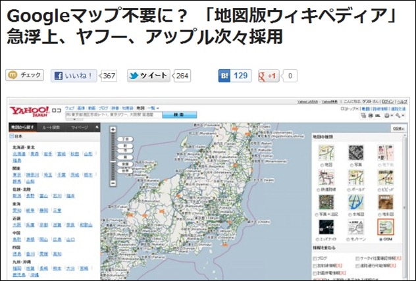Click the map zoom slider track
Screen dimensions: 416x281
tap(113, 156)
